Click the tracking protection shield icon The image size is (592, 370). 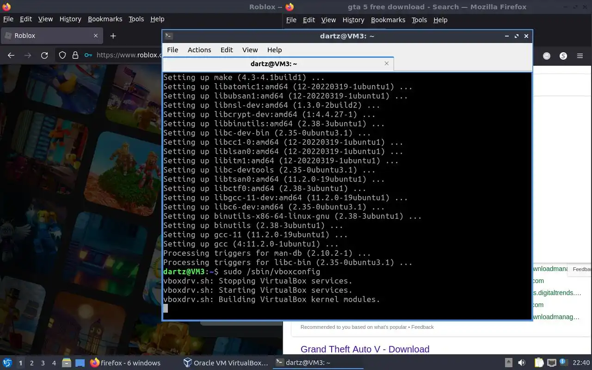62,55
